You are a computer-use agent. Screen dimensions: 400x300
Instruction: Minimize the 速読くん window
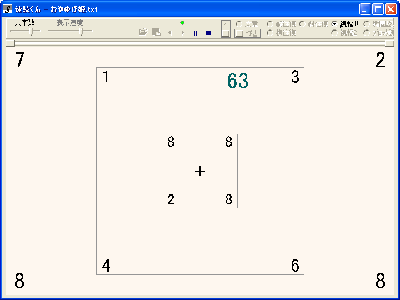[x=365, y=9]
